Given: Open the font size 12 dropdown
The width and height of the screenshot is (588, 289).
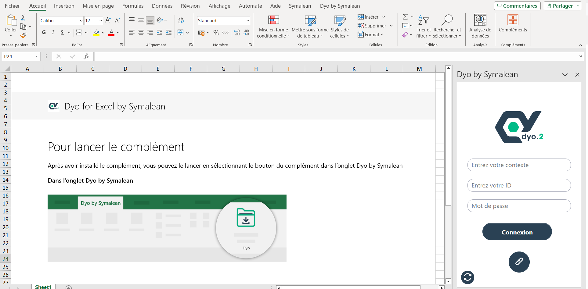Looking at the screenshot, I should click(x=101, y=21).
